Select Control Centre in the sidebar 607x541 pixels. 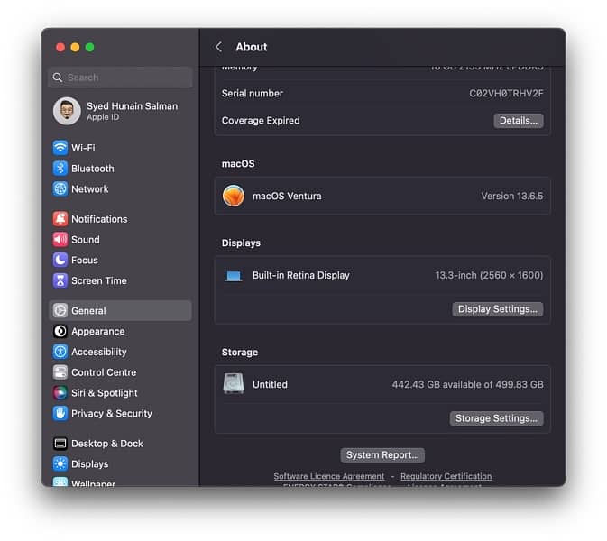point(103,372)
